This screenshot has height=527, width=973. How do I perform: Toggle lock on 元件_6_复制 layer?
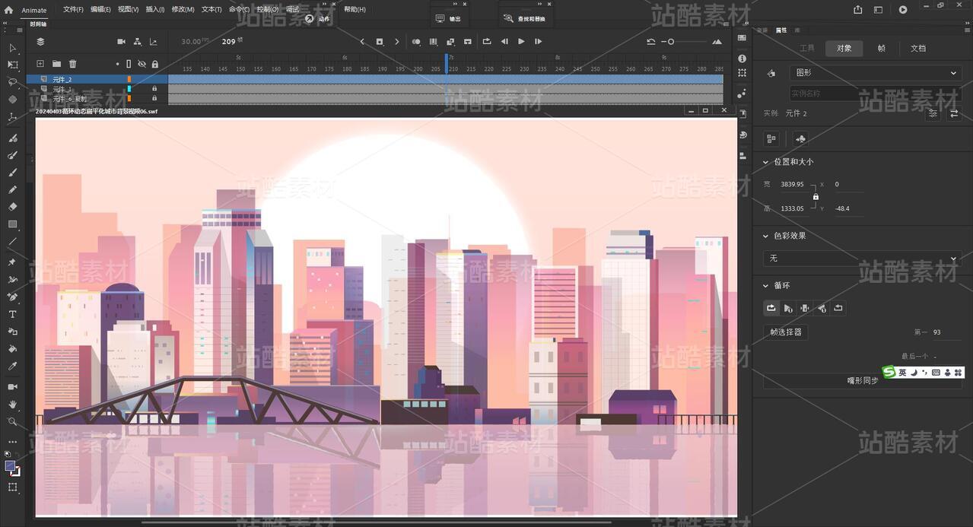(154, 98)
